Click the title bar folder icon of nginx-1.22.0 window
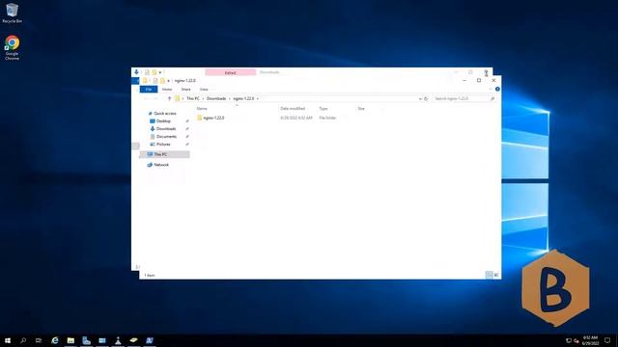This screenshot has width=618, height=347. pyautogui.click(x=145, y=81)
